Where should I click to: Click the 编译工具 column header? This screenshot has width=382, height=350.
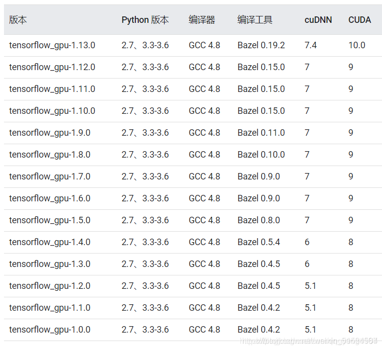(255, 20)
